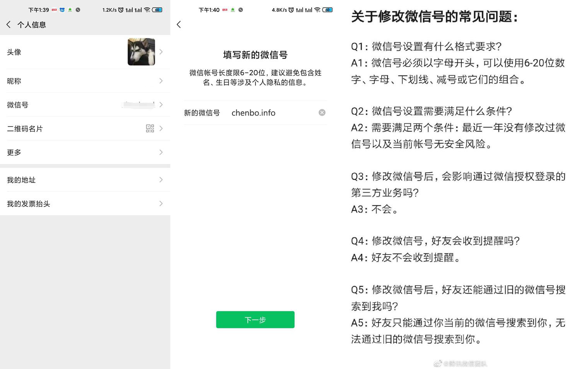Tap battery icon in left status bar
The height and width of the screenshot is (369, 580).
[x=157, y=10]
